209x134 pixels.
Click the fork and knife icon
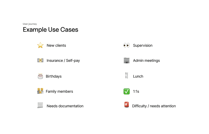coord(126,75)
